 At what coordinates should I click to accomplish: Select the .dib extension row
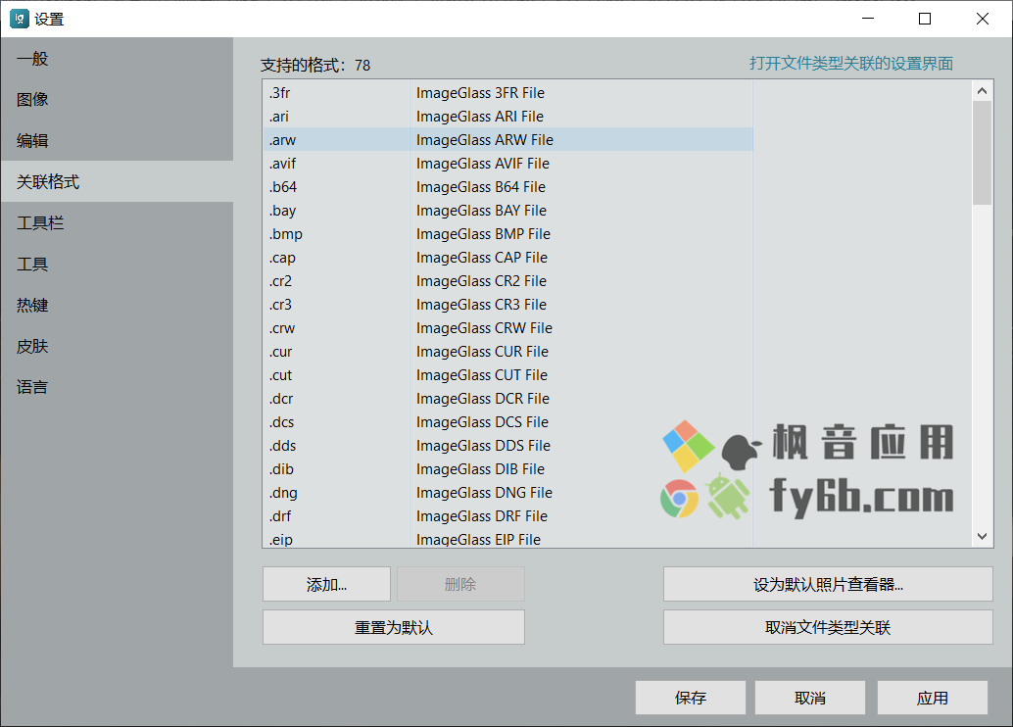coord(507,469)
